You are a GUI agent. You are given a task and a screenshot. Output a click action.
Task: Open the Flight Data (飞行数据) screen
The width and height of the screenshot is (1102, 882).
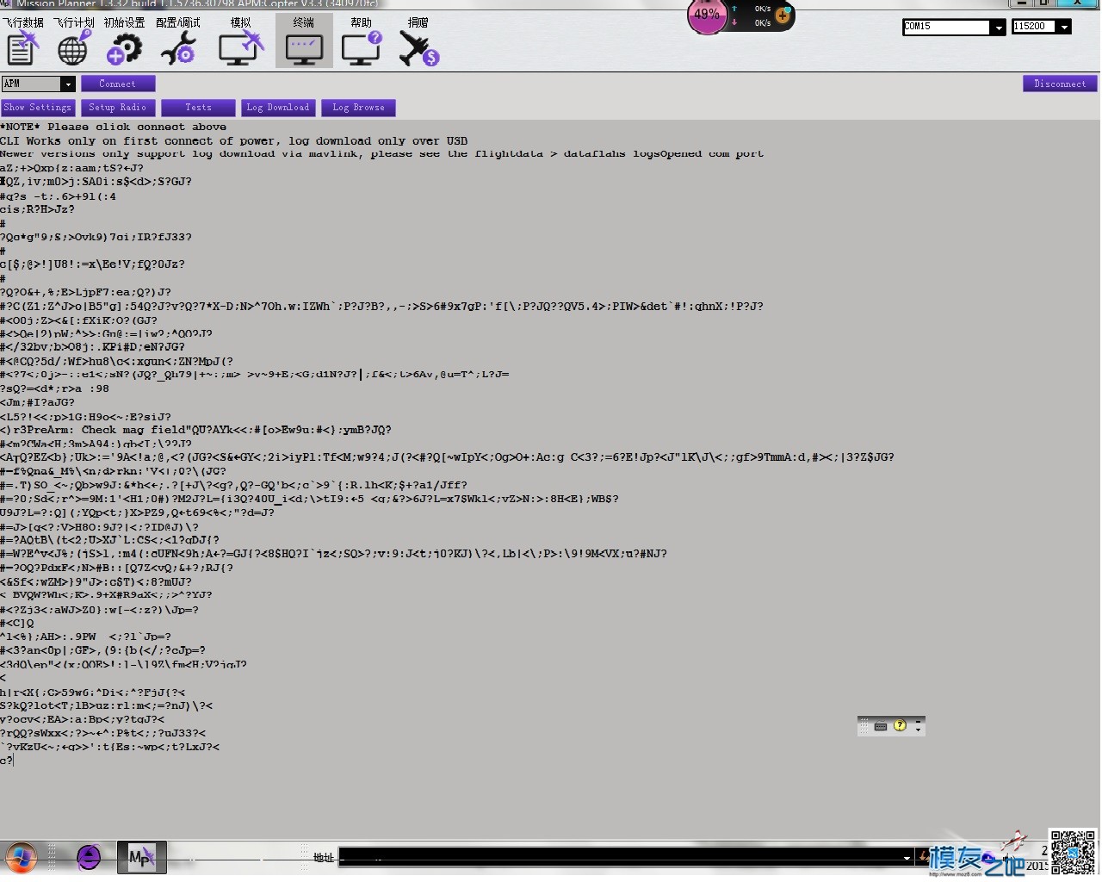pos(22,41)
